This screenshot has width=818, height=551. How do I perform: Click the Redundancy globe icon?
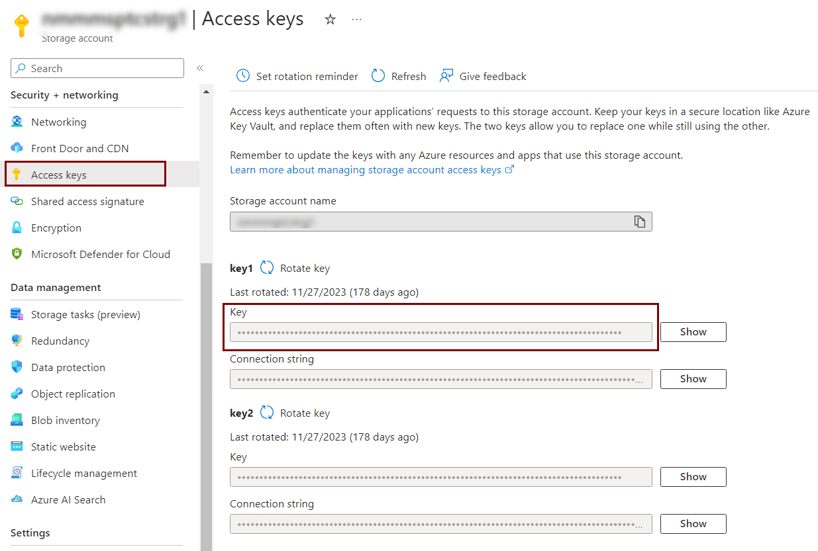[17, 341]
